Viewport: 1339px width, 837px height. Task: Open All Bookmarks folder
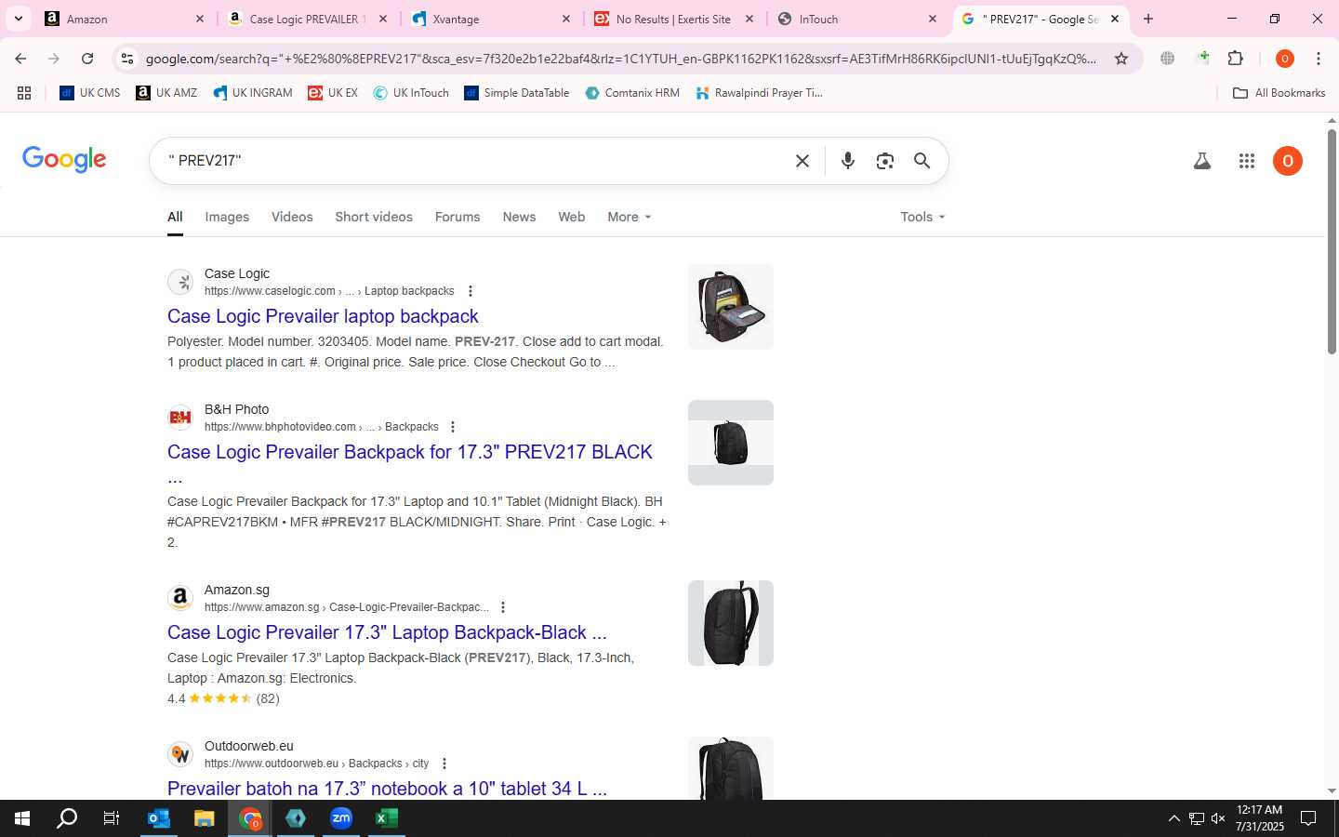tap(1279, 93)
